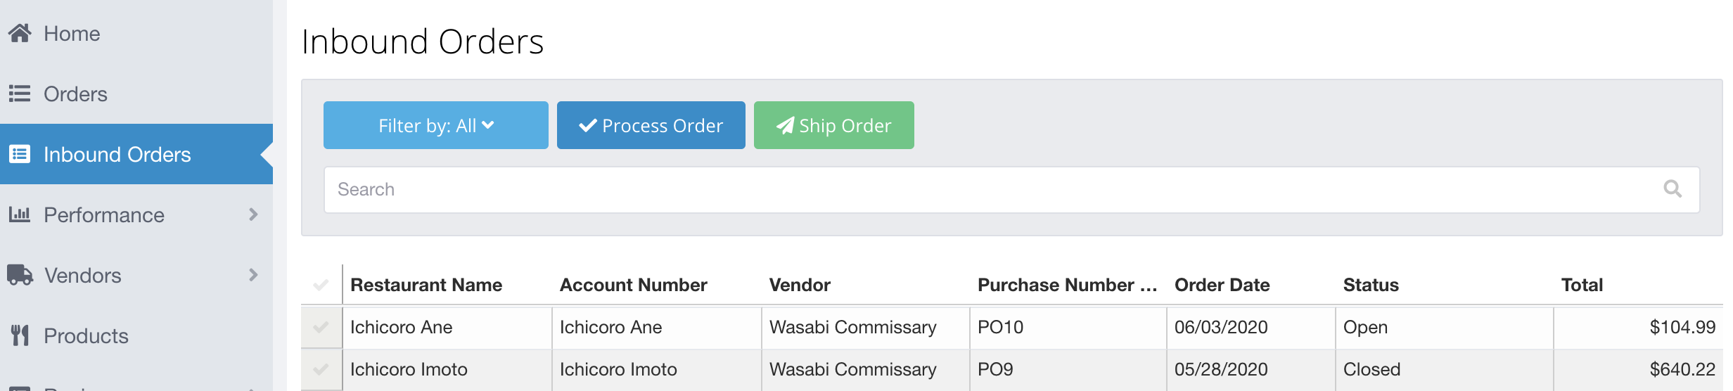This screenshot has width=1733, height=391.
Task: Click the Ship Order button
Action: [x=834, y=125]
